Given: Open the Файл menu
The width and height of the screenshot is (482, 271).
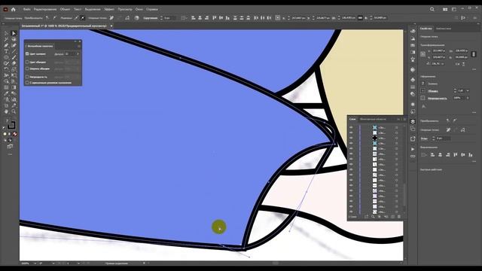Looking at the screenshot, I should [x=27, y=9].
